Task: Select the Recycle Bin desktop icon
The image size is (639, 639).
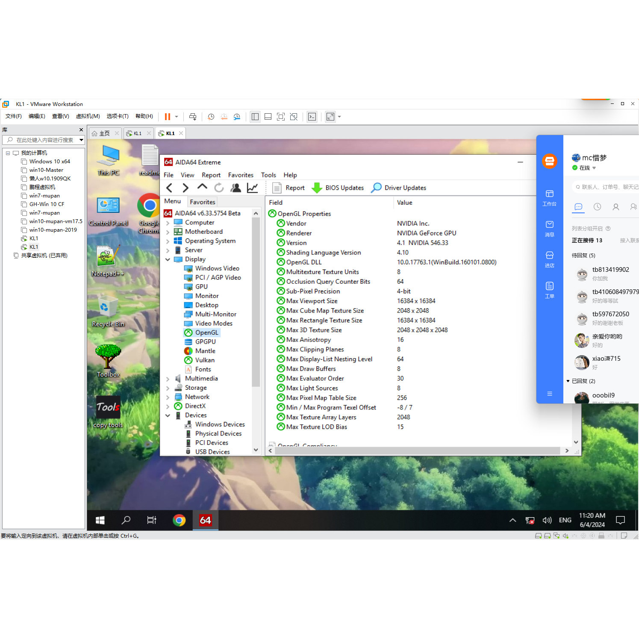Action: pos(108,312)
